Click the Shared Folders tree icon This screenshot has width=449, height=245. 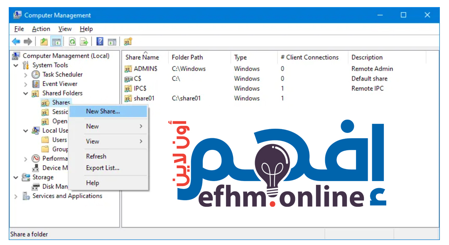tap(35, 93)
